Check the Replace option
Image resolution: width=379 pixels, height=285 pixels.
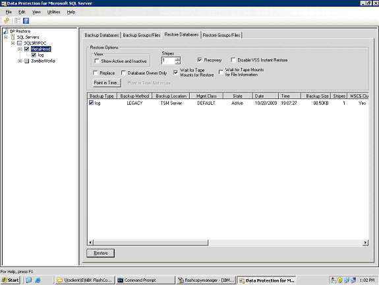pyautogui.click(x=95, y=73)
